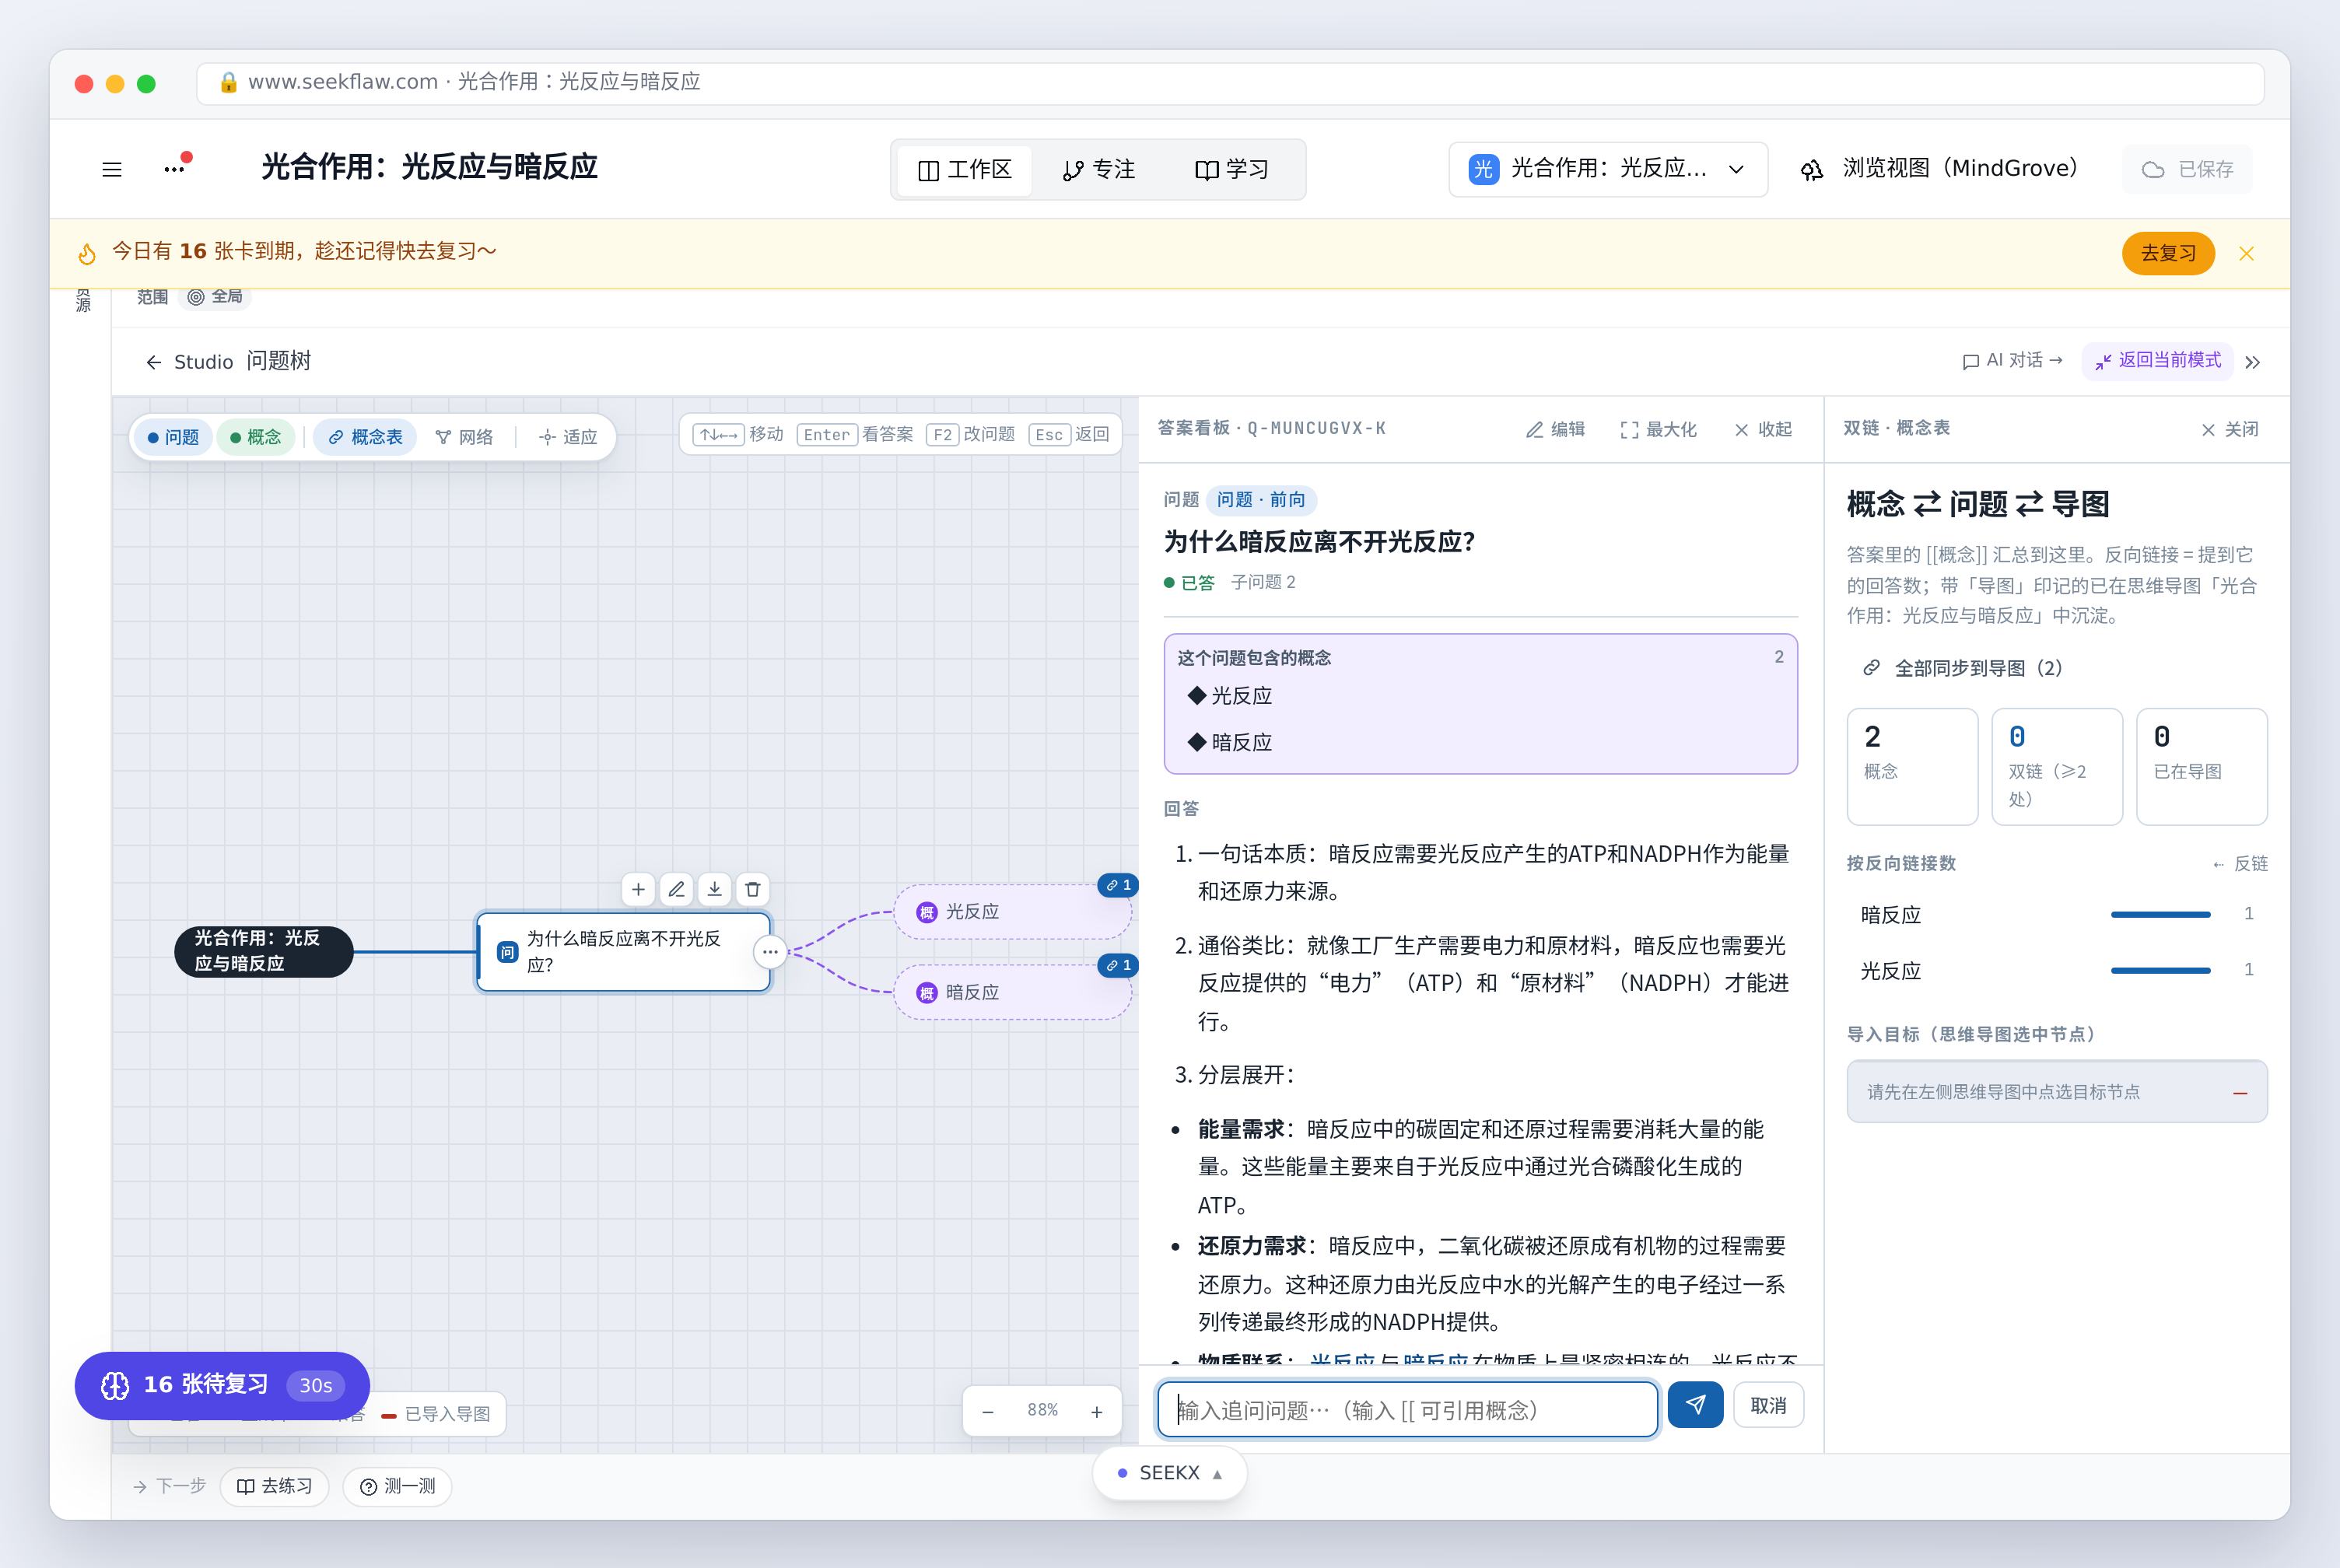Click 编辑 in the answer panel
The image size is (2340, 1568).
click(1555, 429)
